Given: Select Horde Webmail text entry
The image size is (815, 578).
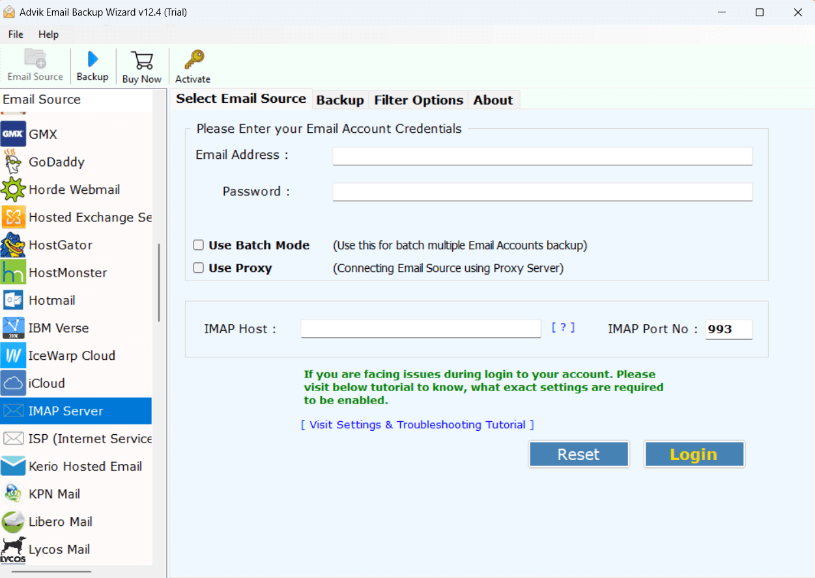Looking at the screenshot, I should pos(74,189).
